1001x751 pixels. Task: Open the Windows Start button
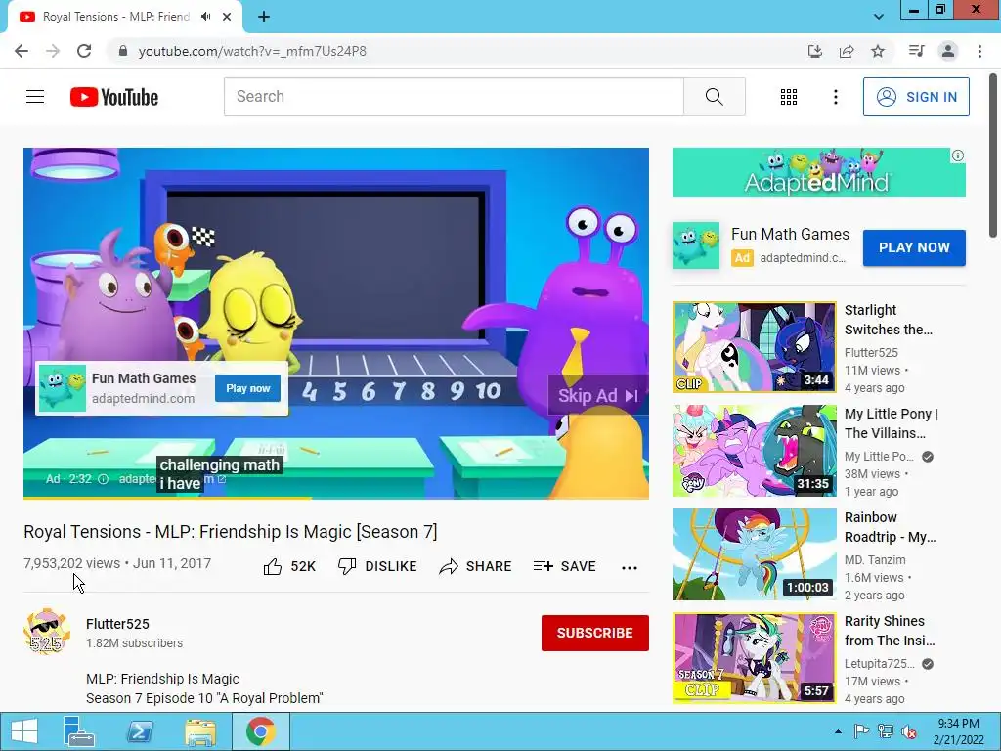23,731
